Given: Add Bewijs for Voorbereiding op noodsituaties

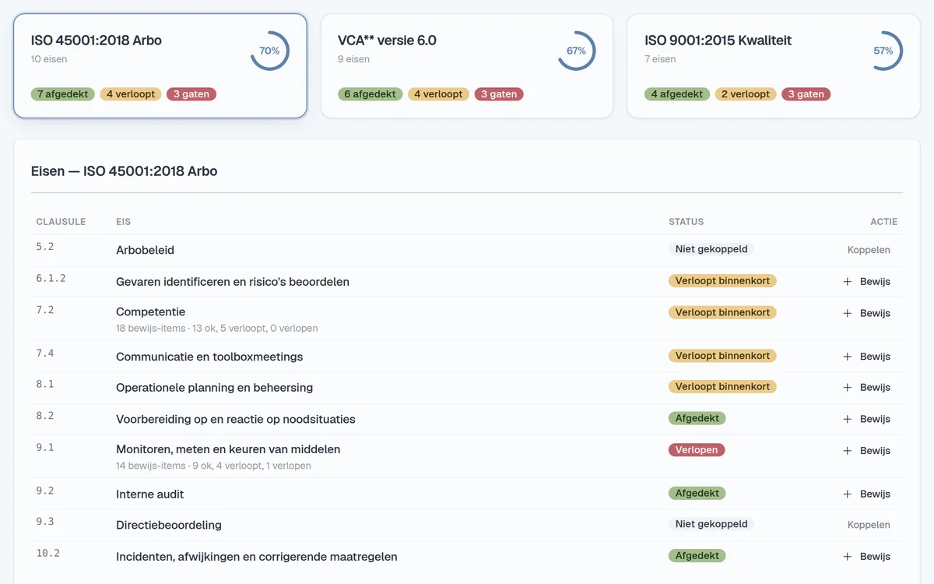Looking at the screenshot, I should point(867,419).
